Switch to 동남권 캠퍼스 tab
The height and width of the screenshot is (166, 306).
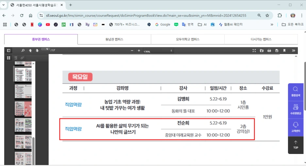click(x=114, y=39)
